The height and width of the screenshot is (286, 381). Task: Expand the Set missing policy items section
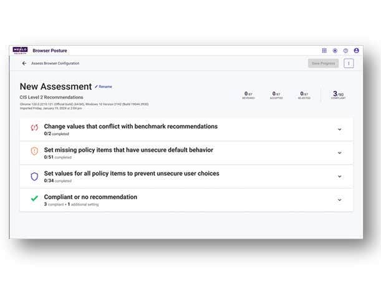point(340,152)
